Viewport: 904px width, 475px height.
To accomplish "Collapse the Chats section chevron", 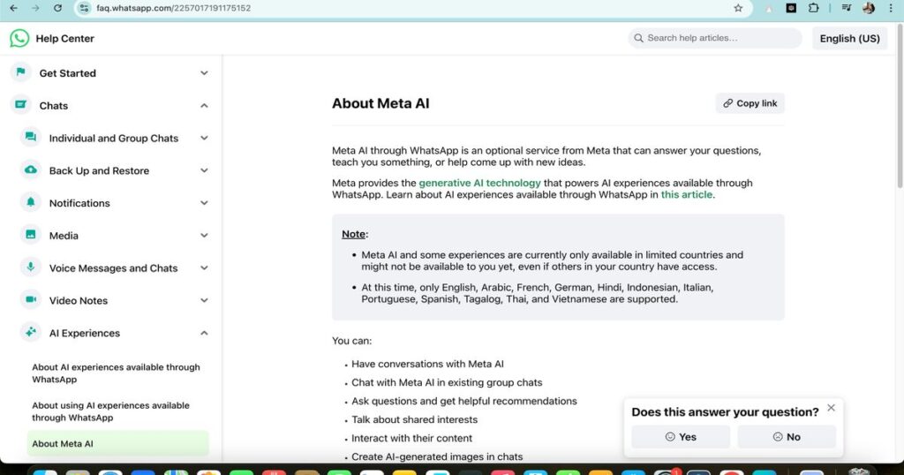I will tap(204, 105).
